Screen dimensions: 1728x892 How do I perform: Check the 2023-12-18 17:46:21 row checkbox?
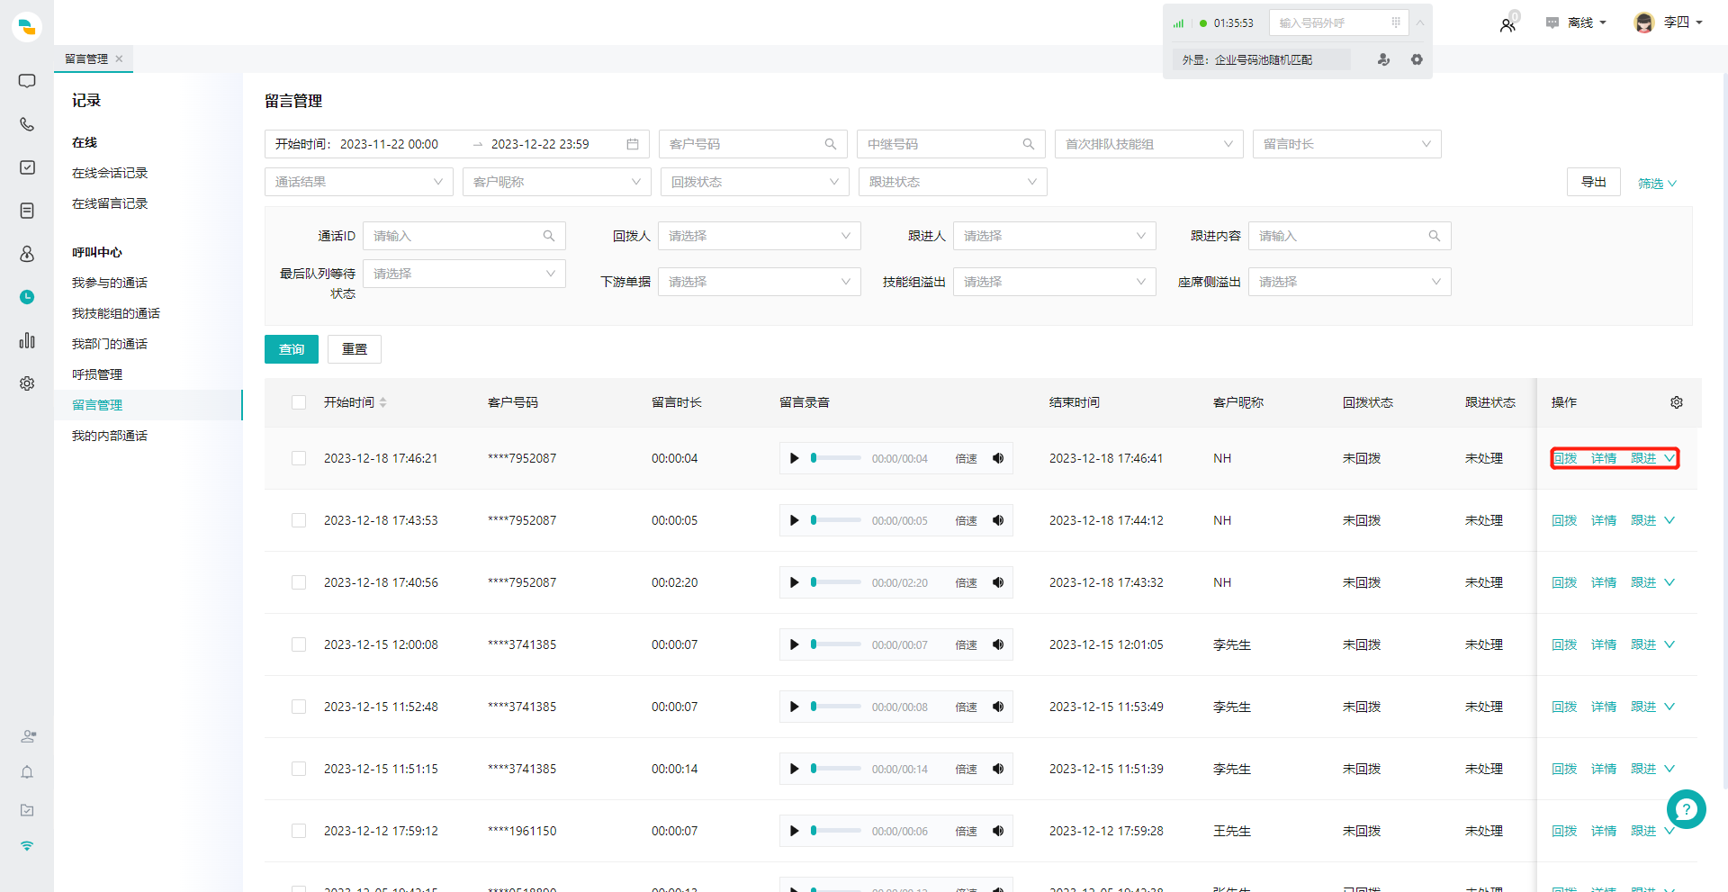[299, 458]
